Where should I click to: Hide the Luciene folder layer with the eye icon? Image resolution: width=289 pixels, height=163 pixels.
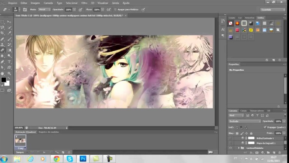tap(230, 148)
